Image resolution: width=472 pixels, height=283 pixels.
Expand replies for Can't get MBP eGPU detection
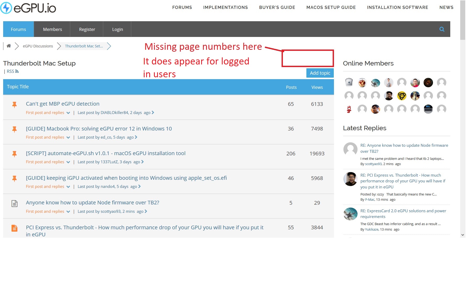(x=68, y=113)
